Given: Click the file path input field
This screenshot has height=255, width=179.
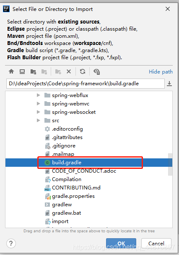Looking at the screenshot, I should (x=86, y=84).
